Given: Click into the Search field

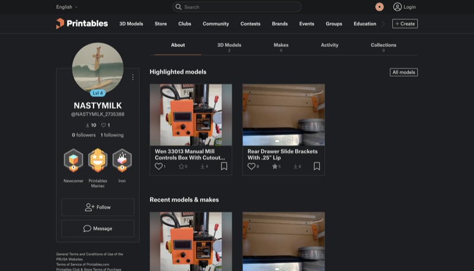Looking at the screenshot, I should click(237, 7).
